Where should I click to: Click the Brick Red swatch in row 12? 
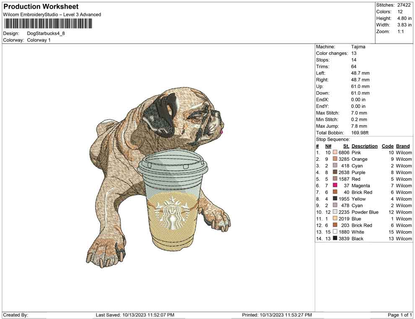335,225
